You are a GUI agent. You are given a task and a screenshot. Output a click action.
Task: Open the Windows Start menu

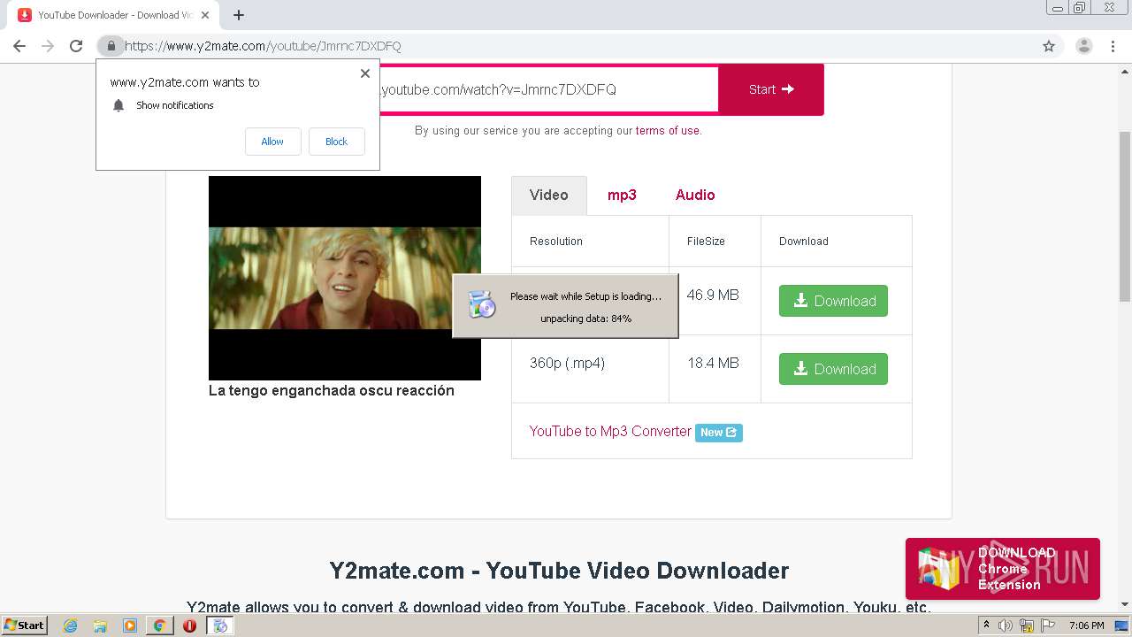click(x=25, y=625)
